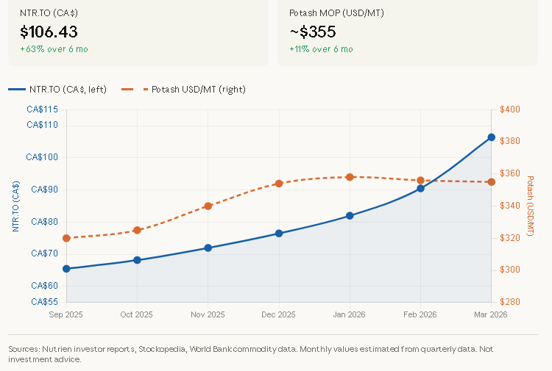
Task: Click the +63% over 6 mo change label
Action: [54, 49]
